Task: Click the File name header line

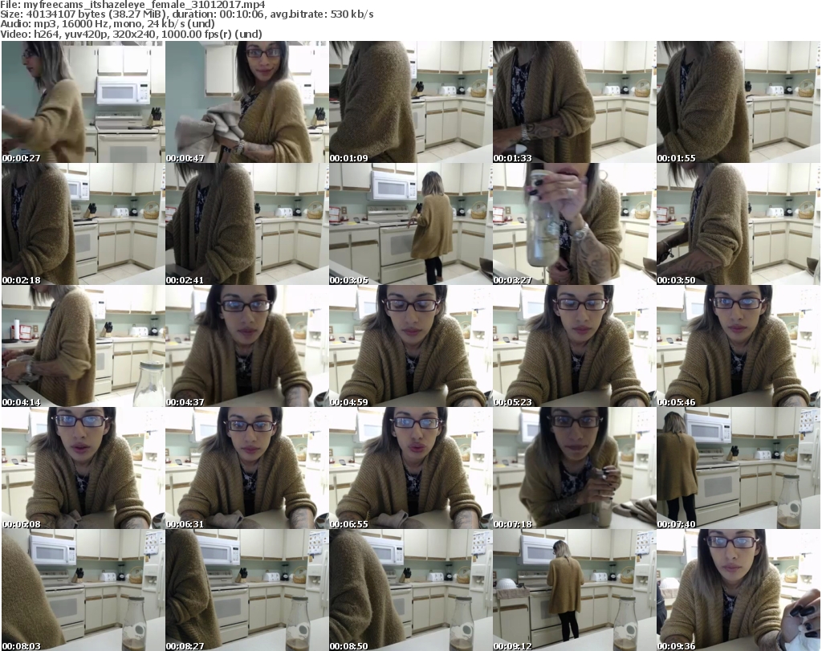Action: pos(132,5)
